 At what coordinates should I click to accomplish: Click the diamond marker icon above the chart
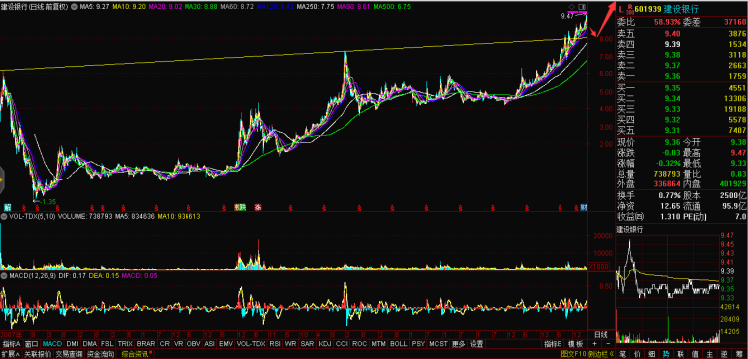(x=572, y=6)
